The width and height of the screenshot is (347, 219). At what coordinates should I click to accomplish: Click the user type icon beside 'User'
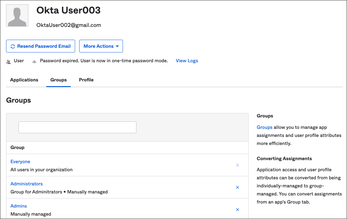(x=8, y=61)
